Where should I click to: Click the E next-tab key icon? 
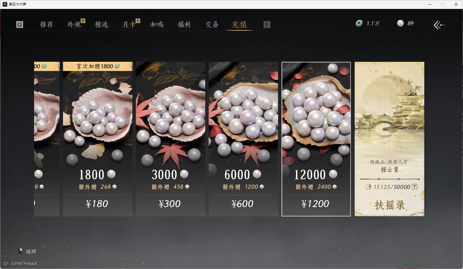(x=267, y=25)
